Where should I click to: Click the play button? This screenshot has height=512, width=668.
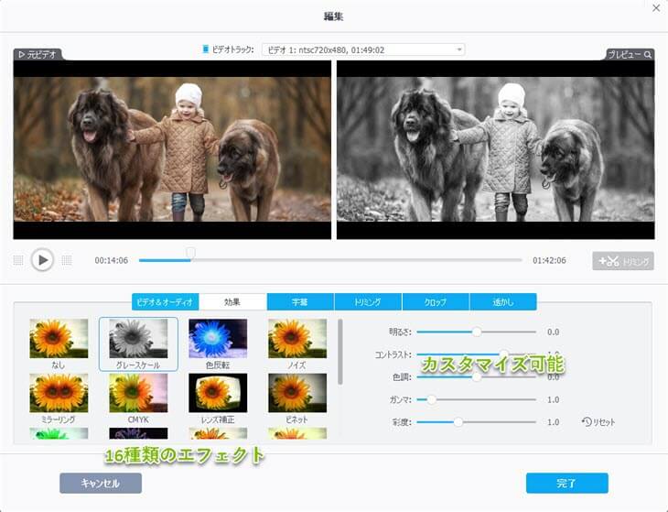[x=42, y=260]
